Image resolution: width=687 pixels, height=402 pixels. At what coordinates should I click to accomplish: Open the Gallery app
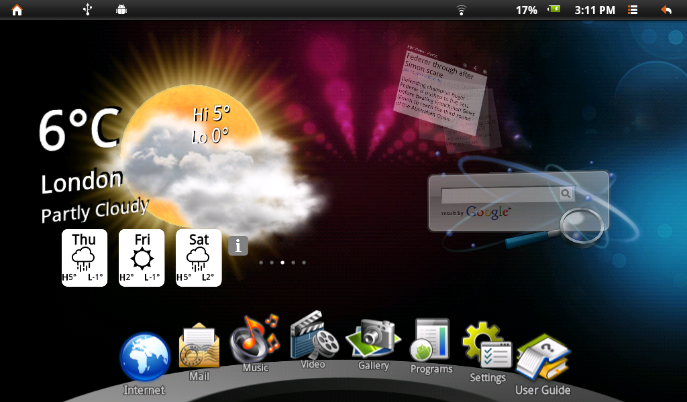coord(373,338)
